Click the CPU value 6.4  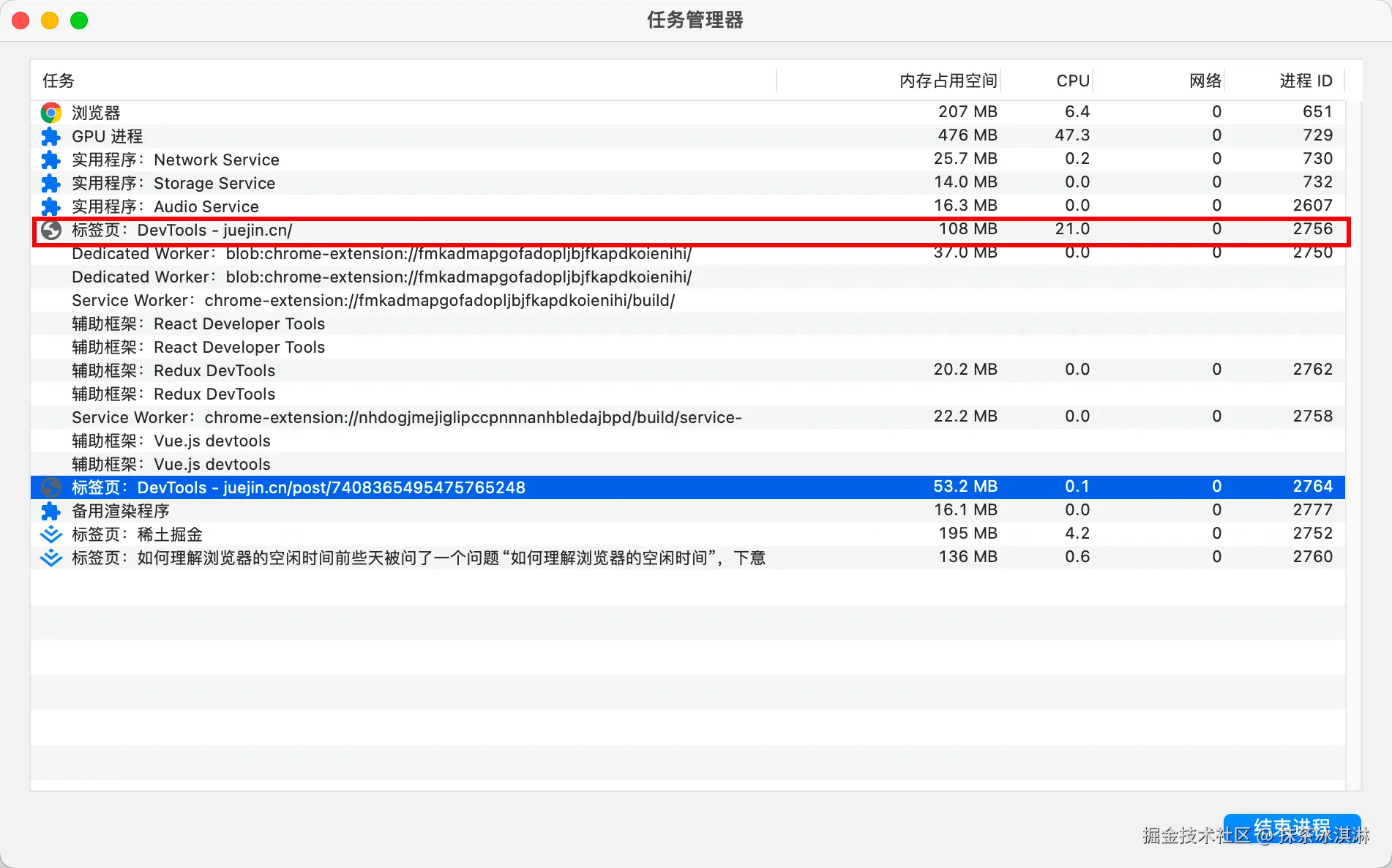pyautogui.click(x=1077, y=111)
